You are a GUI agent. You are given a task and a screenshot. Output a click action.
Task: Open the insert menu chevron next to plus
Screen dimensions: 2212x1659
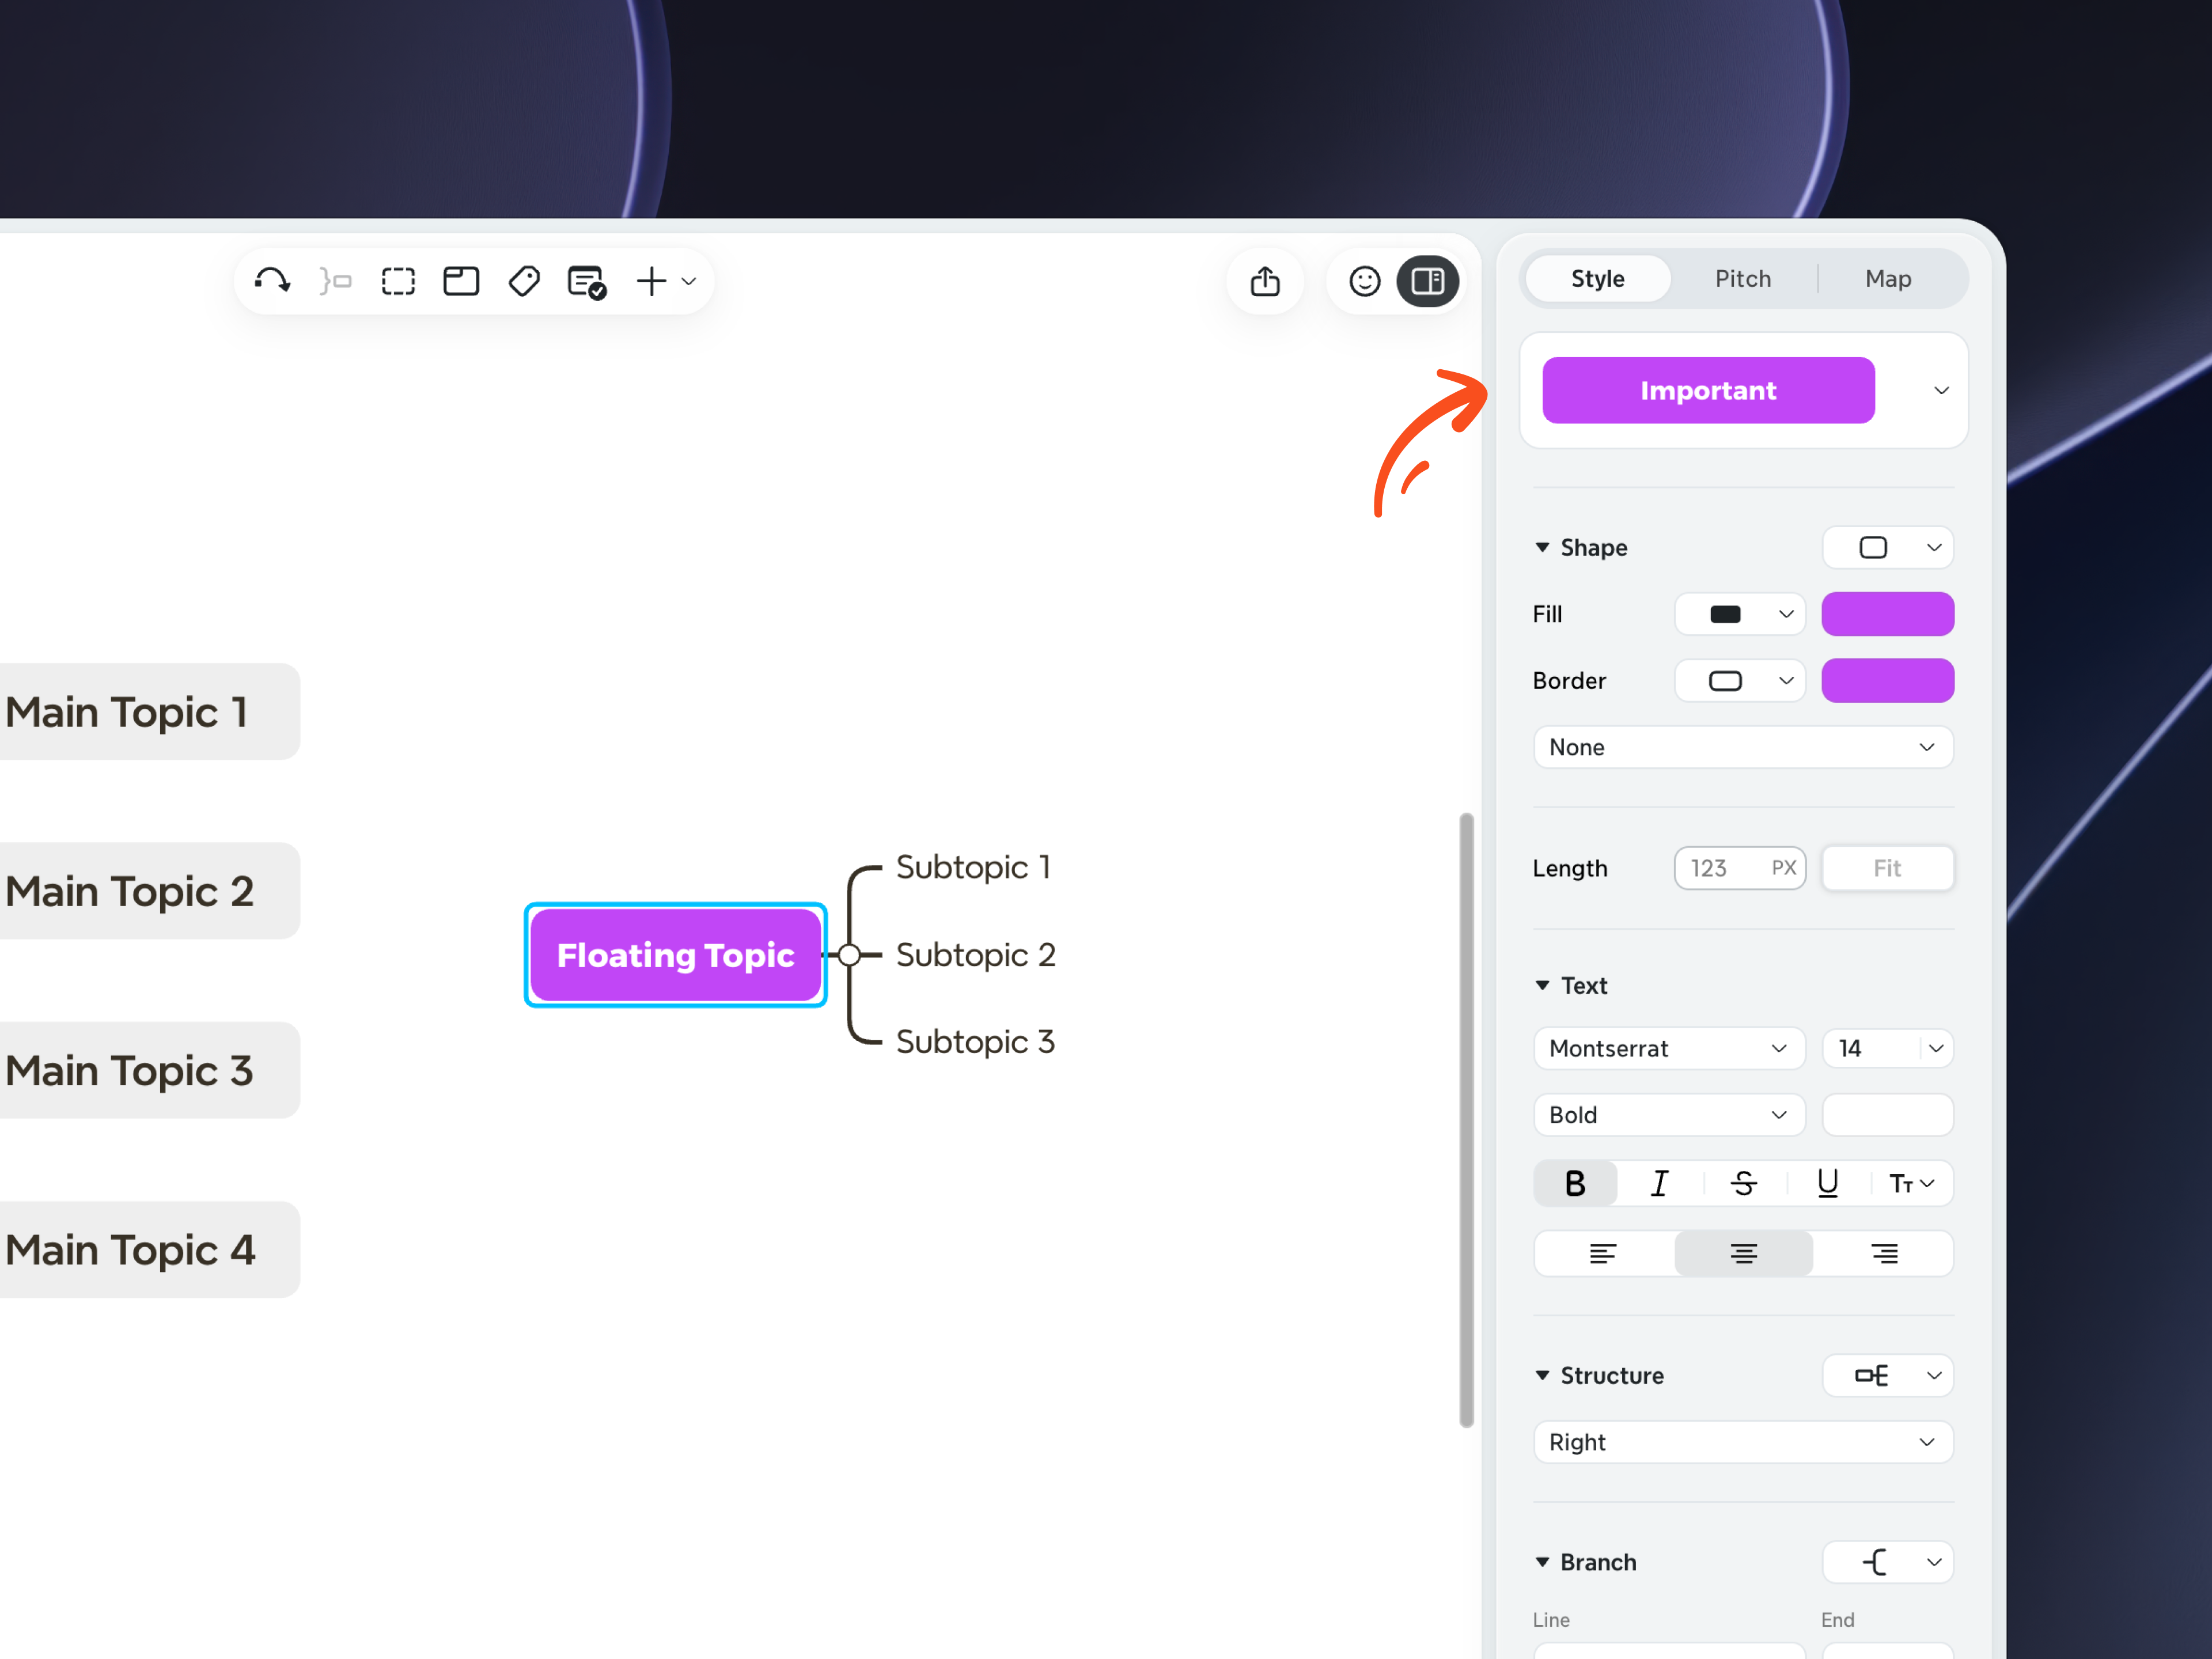[689, 281]
